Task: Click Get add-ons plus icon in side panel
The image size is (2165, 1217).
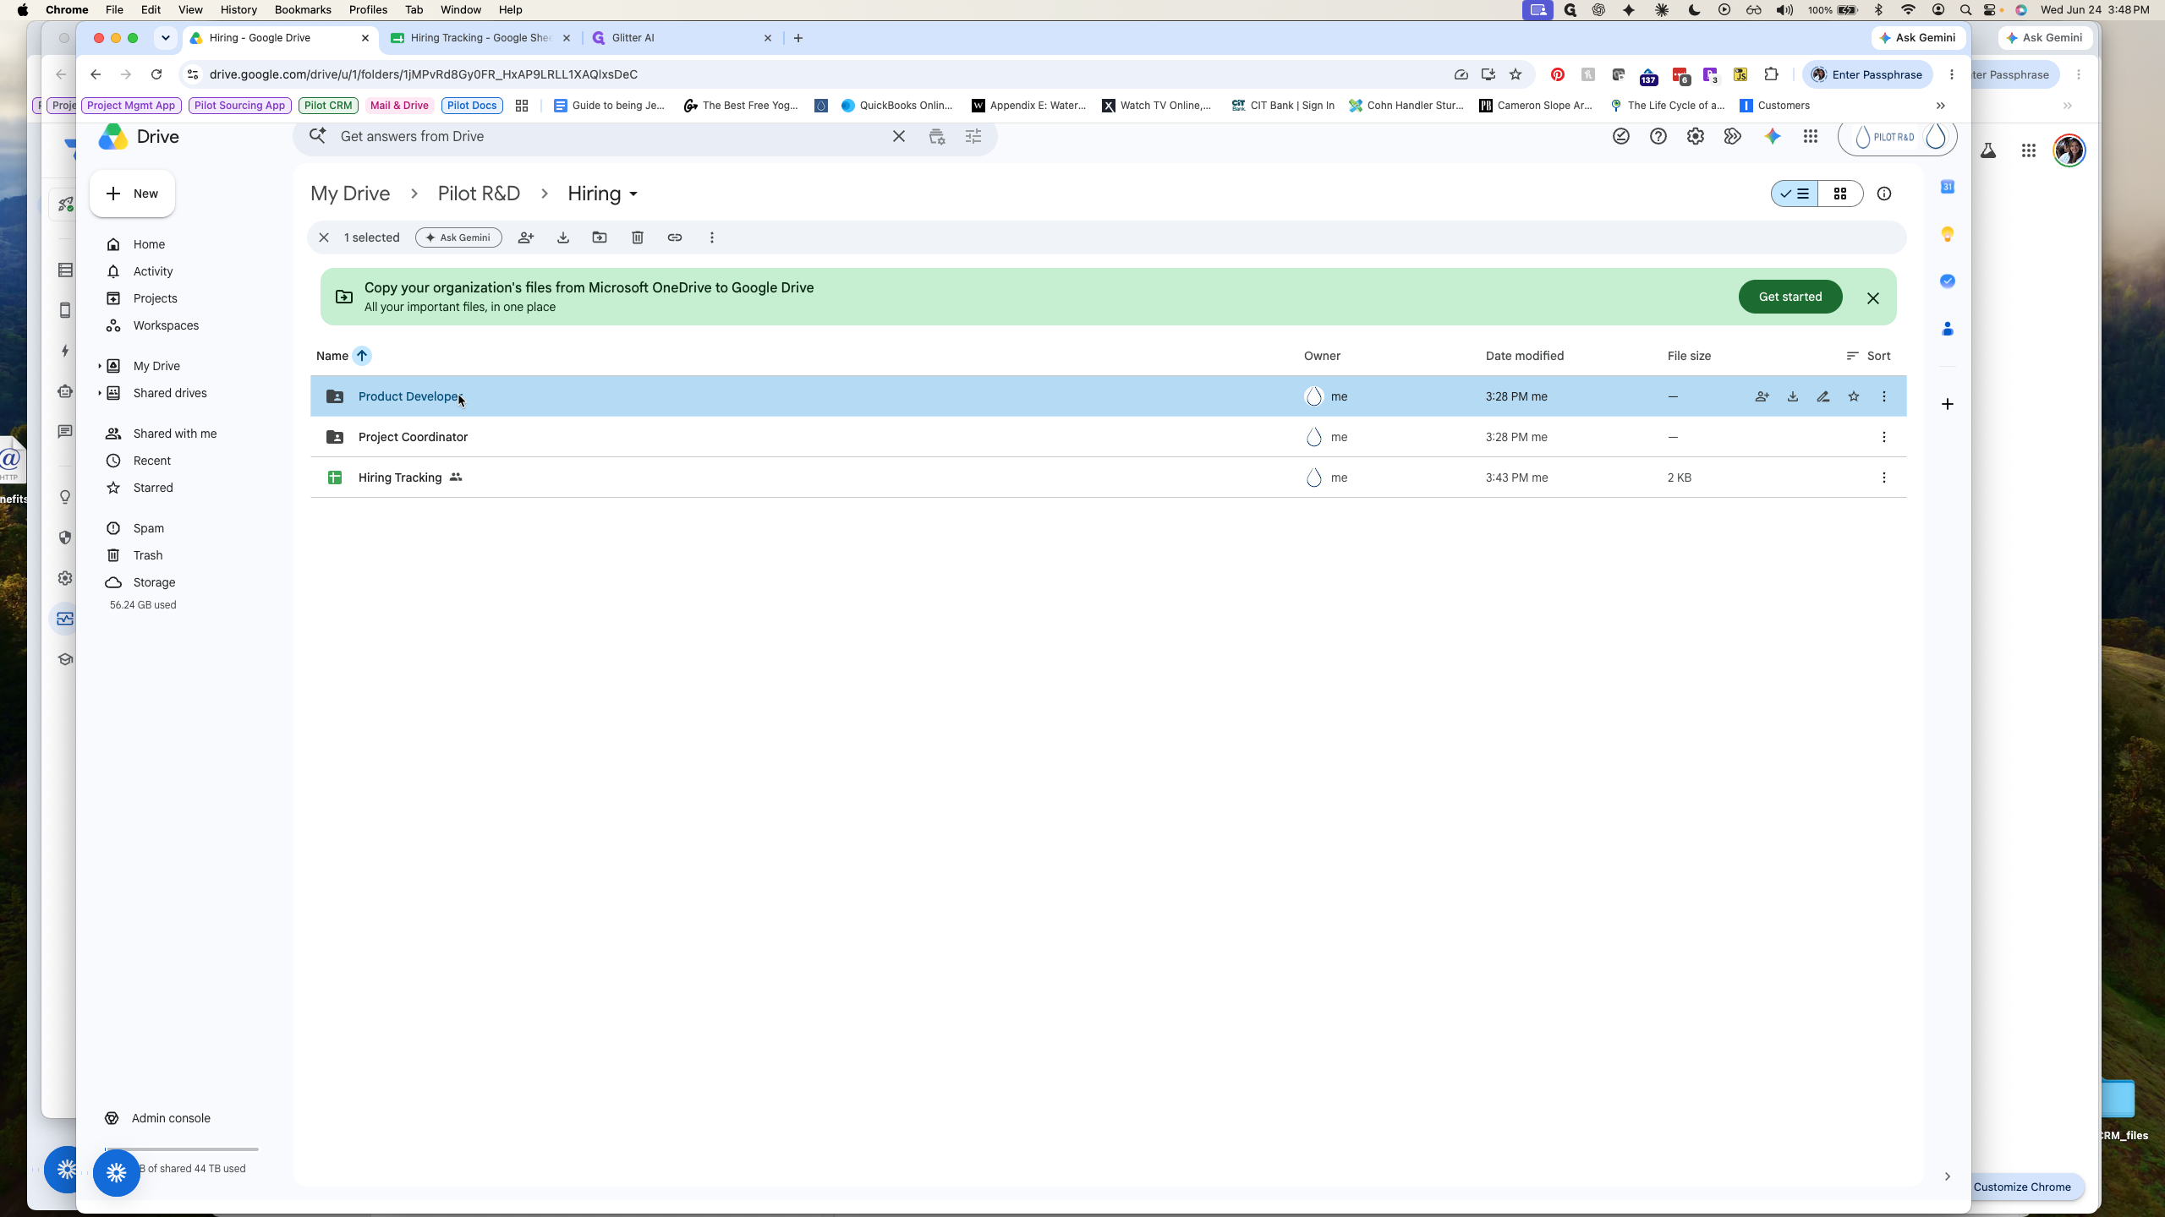Action: [1948, 404]
